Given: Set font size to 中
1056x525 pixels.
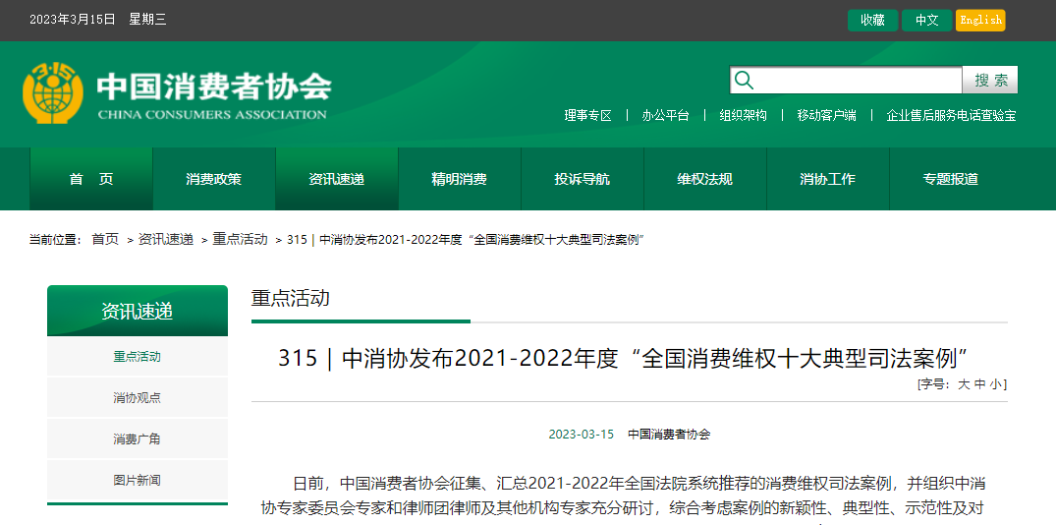Looking at the screenshot, I should coord(980,384).
